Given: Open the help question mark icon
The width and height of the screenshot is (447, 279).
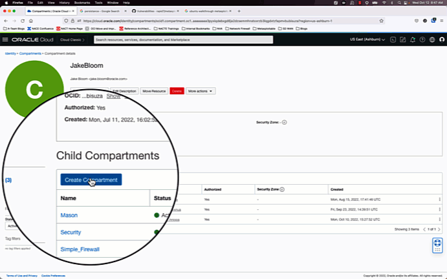Looking at the screenshot, I should point(422,39).
